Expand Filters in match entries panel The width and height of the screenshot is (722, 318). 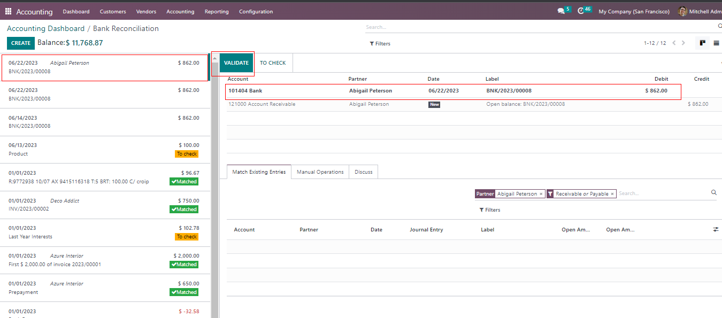click(490, 210)
